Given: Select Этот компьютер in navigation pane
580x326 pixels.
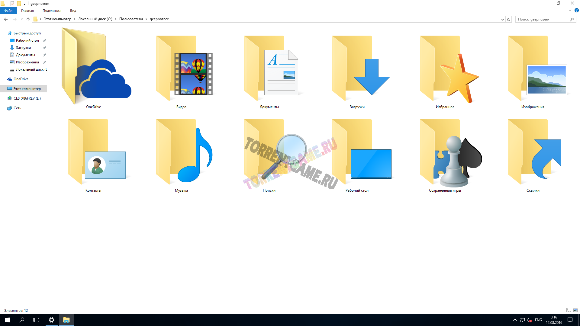Looking at the screenshot, I should 27,89.
